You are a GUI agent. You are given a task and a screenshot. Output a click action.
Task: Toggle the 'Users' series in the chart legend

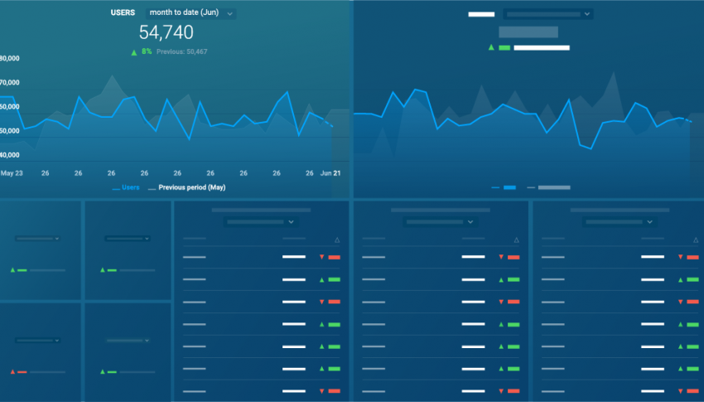tap(126, 187)
